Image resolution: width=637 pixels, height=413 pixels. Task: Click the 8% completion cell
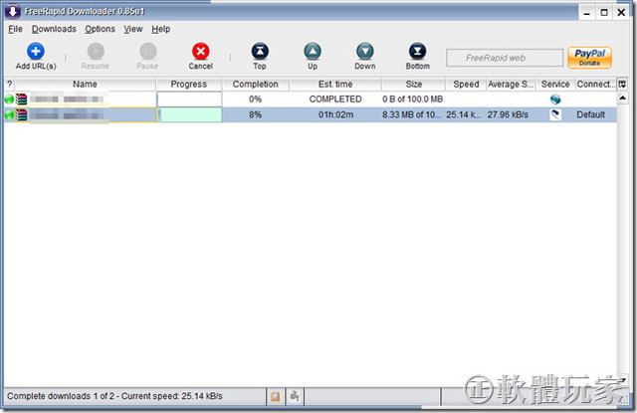tap(256, 114)
